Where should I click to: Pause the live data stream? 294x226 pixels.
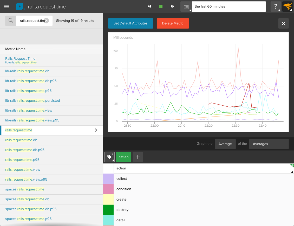(161, 6)
